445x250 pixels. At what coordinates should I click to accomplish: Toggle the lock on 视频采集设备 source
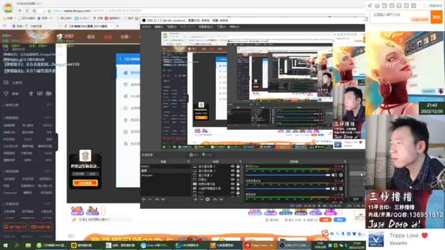pos(238,184)
